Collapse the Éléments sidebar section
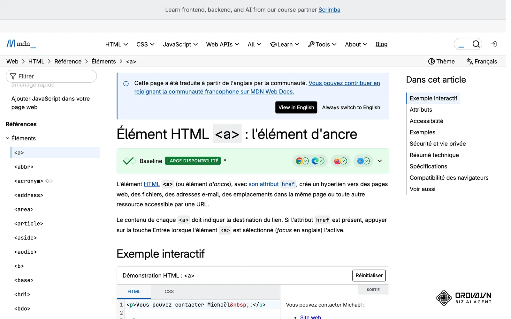The height and width of the screenshot is (319, 511). pos(7,138)
